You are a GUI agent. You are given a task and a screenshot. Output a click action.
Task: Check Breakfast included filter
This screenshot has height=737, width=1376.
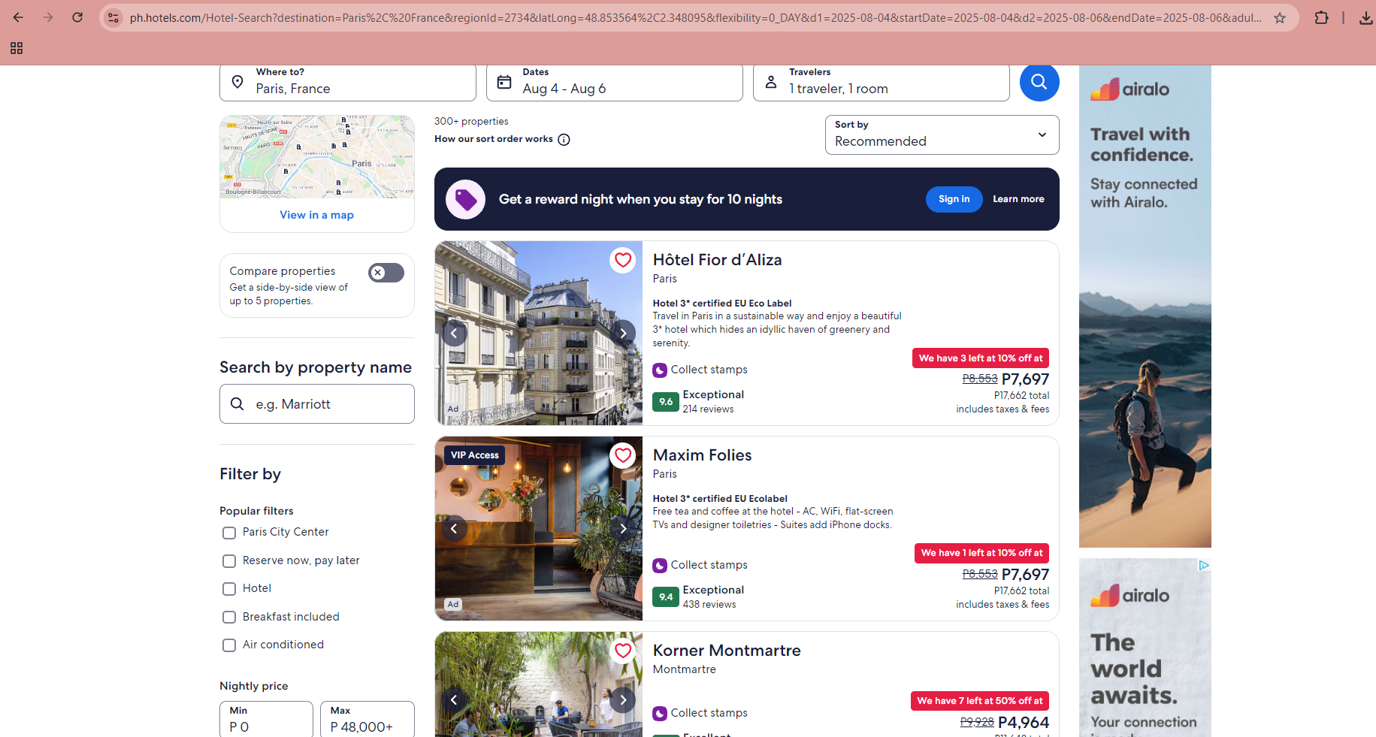coord(229,618)
